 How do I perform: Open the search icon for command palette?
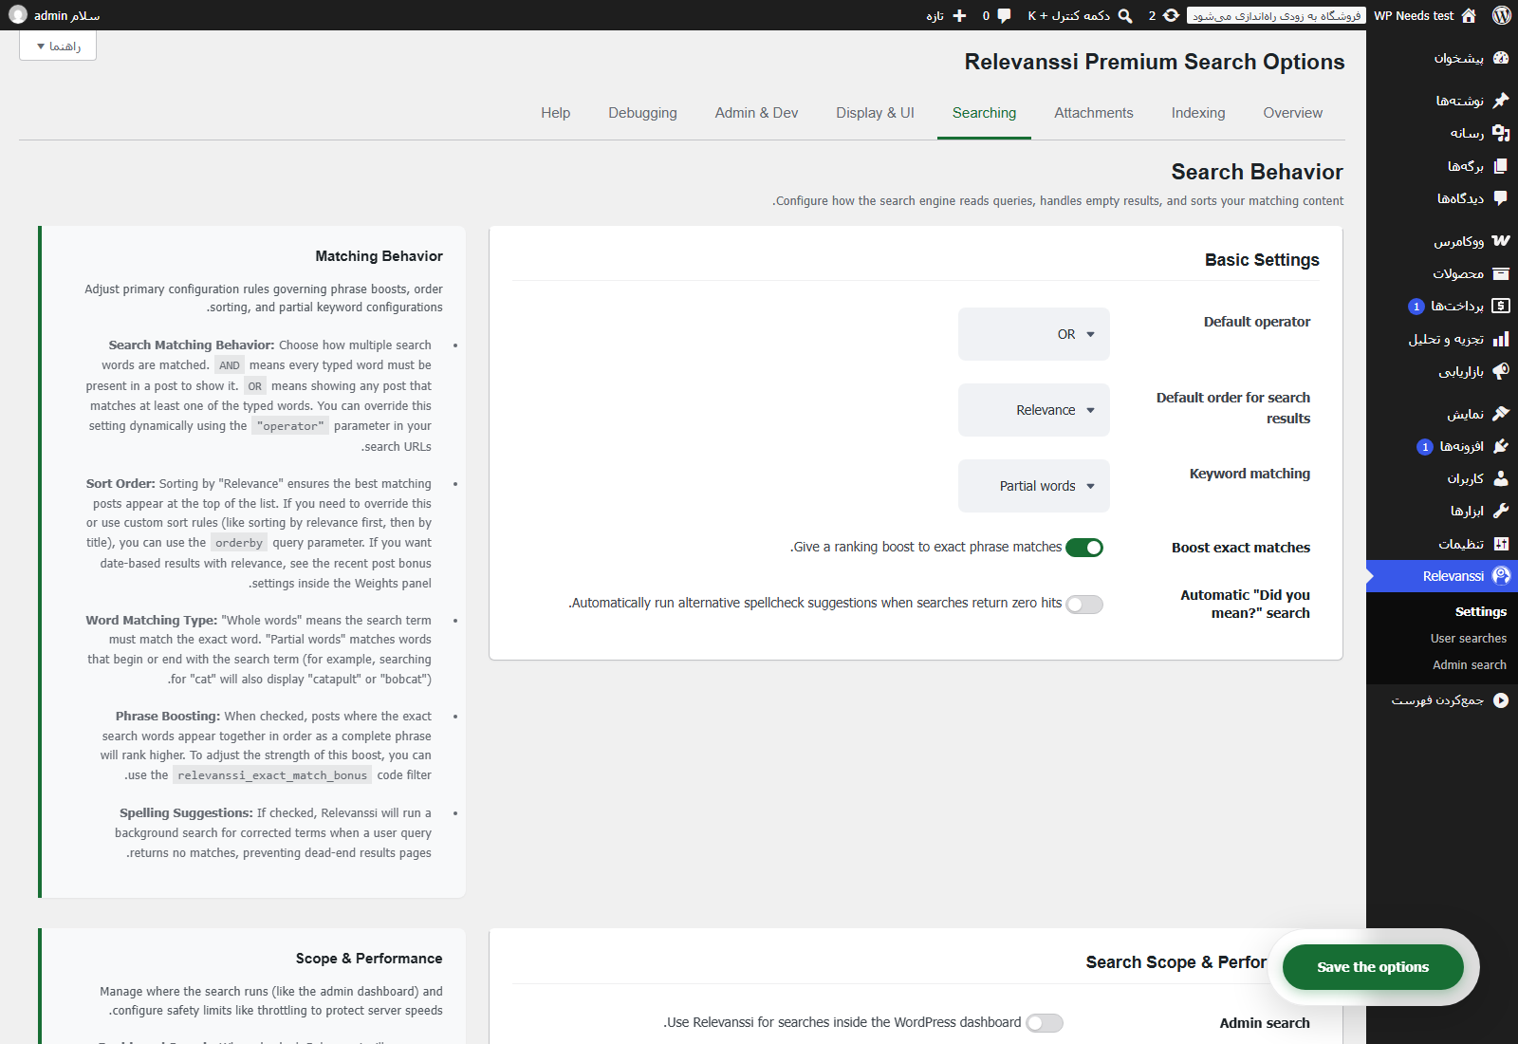click(x=1125, y=15)
